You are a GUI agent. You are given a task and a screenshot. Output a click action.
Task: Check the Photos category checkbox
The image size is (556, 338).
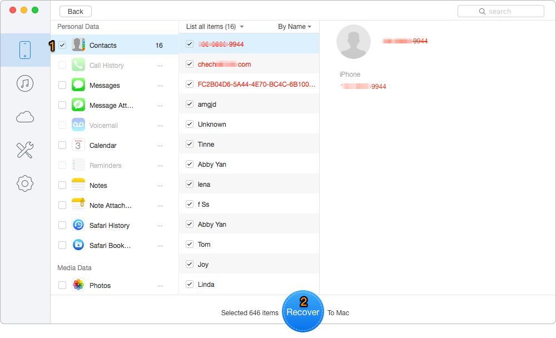tap(62, 285)
